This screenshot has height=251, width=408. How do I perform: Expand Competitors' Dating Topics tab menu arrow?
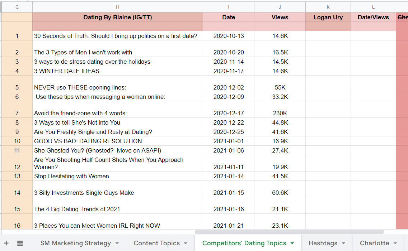[x=292, y=243]
